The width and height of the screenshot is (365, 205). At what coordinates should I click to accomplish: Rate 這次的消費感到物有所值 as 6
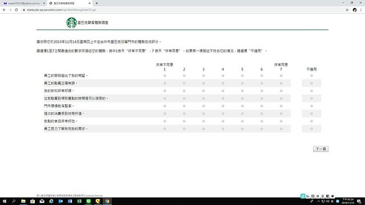[262, 114]
